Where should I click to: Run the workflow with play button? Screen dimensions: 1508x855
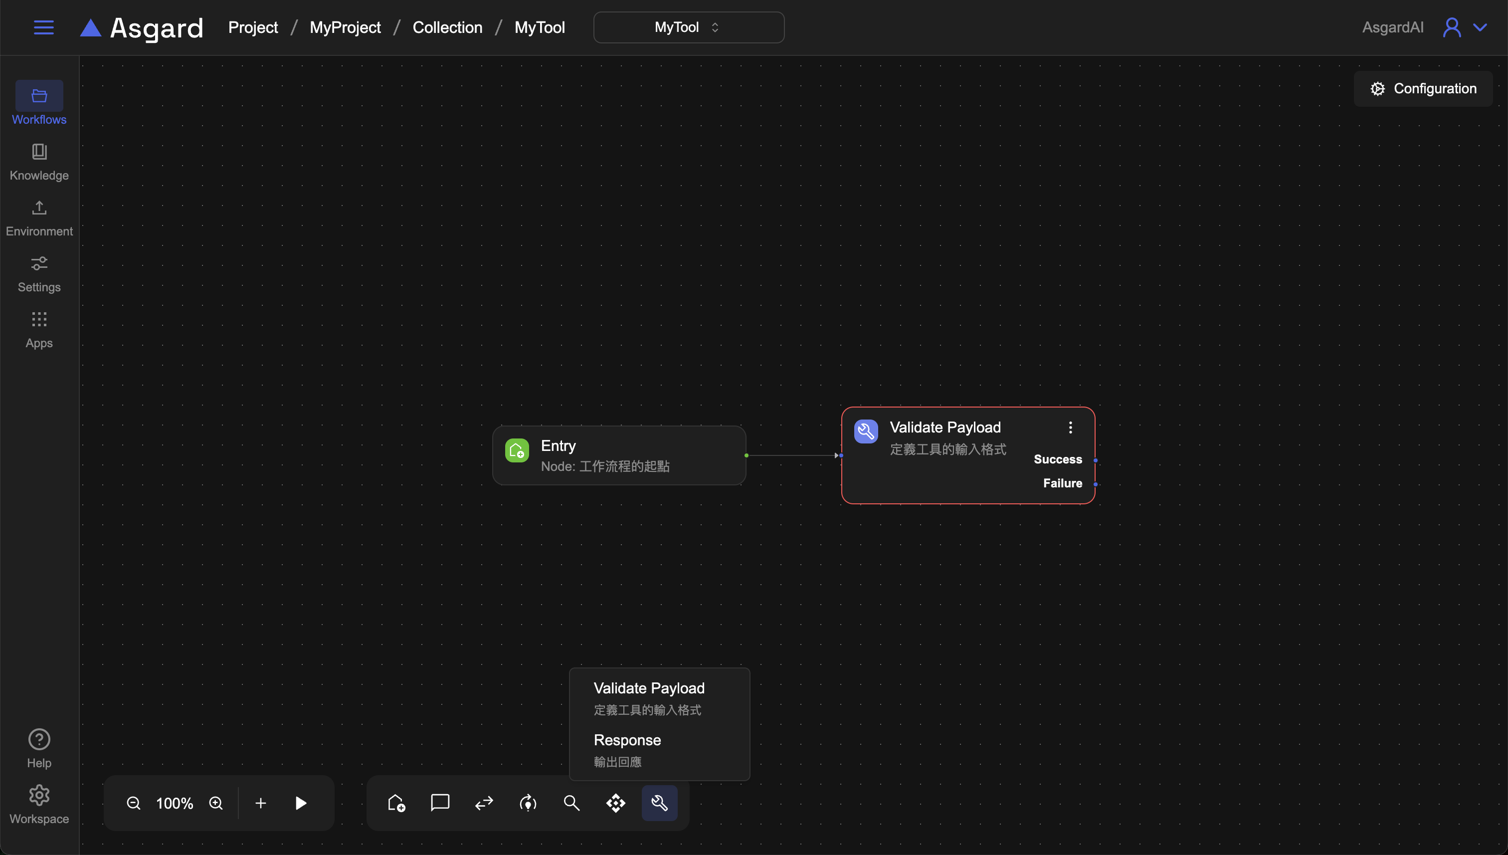point(301,803)
